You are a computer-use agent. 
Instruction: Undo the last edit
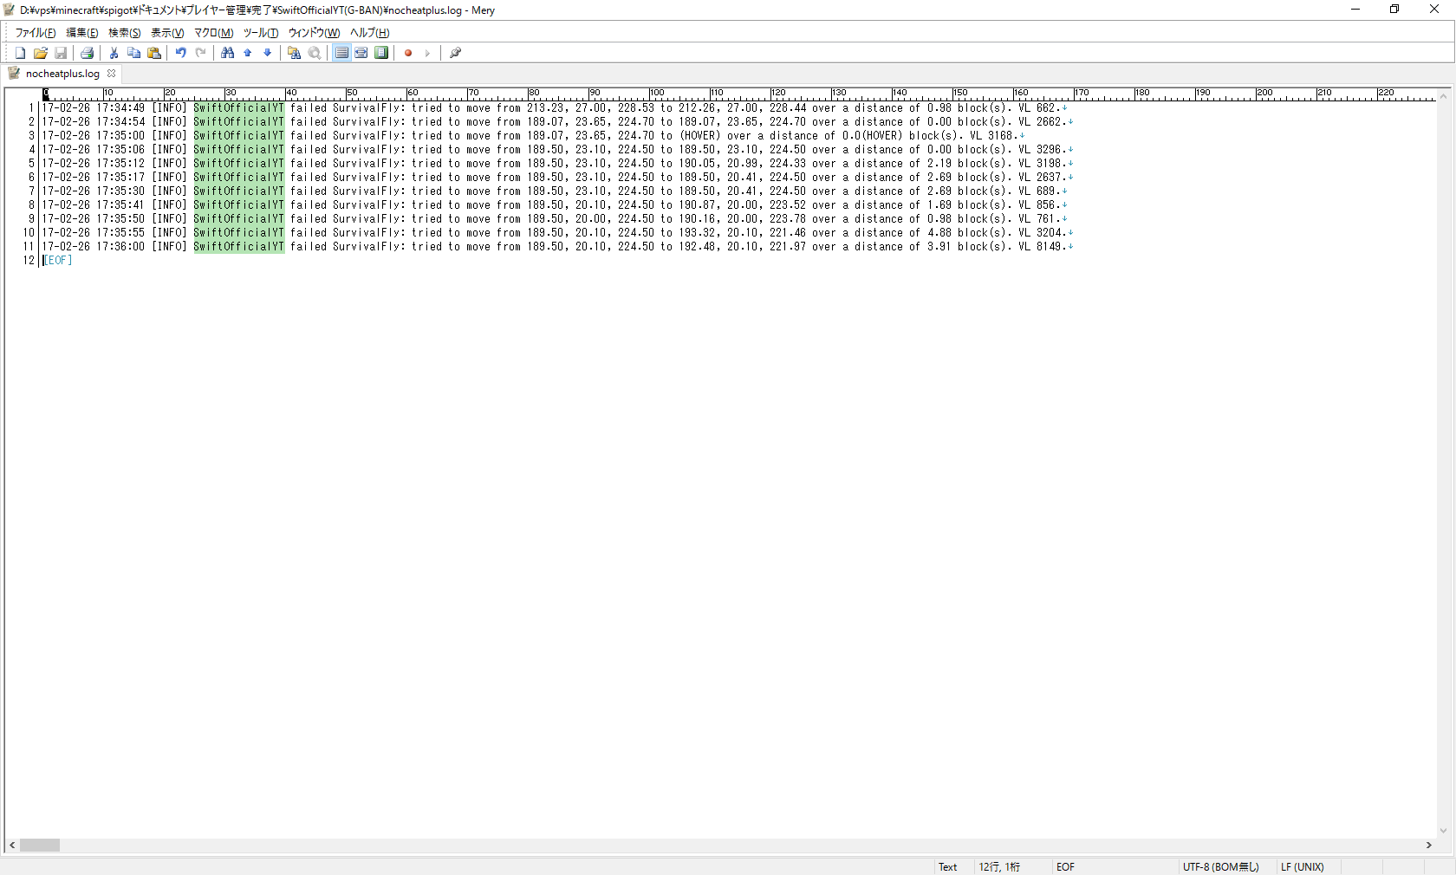(x=180, y=53)
